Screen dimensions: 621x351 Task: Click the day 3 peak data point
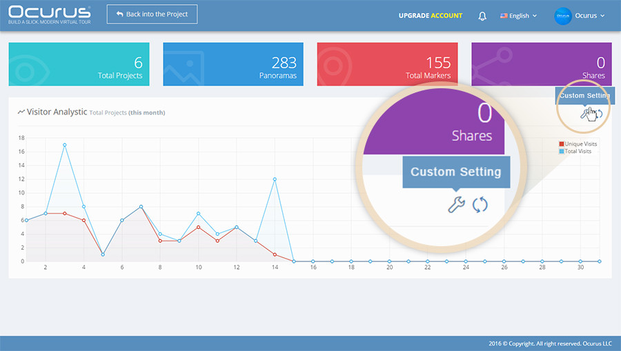point(65,145)
